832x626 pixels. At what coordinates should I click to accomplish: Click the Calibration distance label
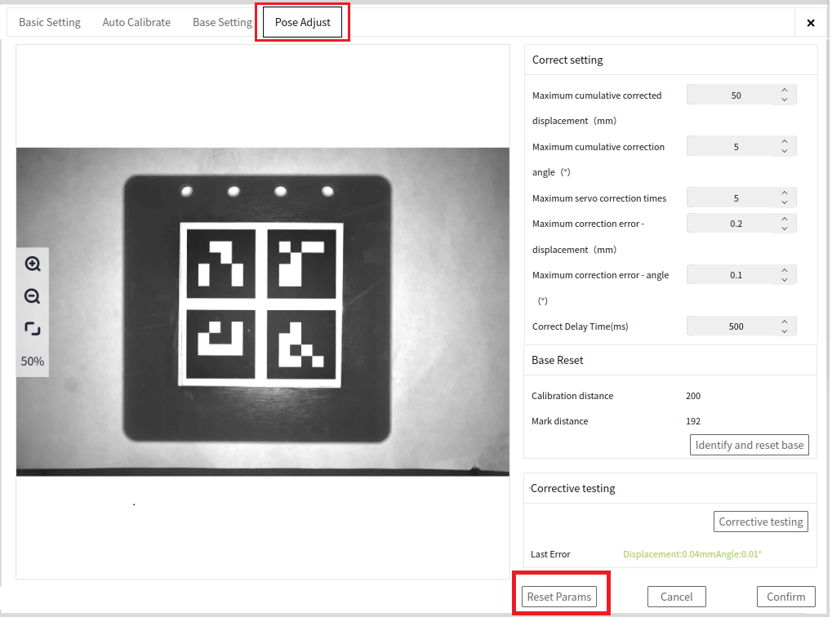coord(572,396)
